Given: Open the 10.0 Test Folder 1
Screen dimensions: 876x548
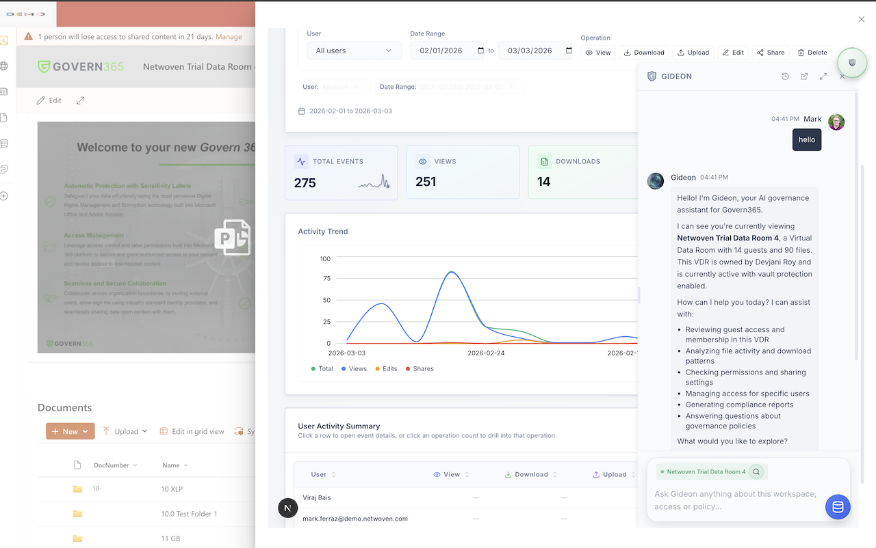Looking at the screenshot, I should pyautogui.click(x=189, y=514).
